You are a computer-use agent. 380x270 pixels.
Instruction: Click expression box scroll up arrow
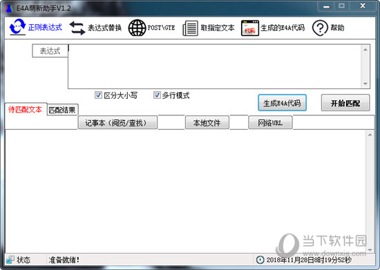(x=365, y=50)
